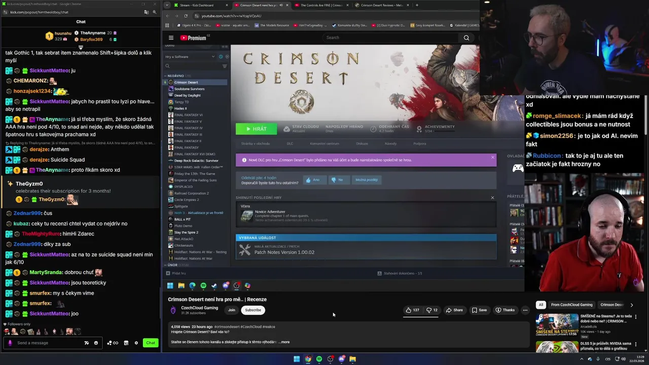Select Dead by Daylight in library list
The height and width of the screenshot is (365, 649).
[x=187, y=95]
